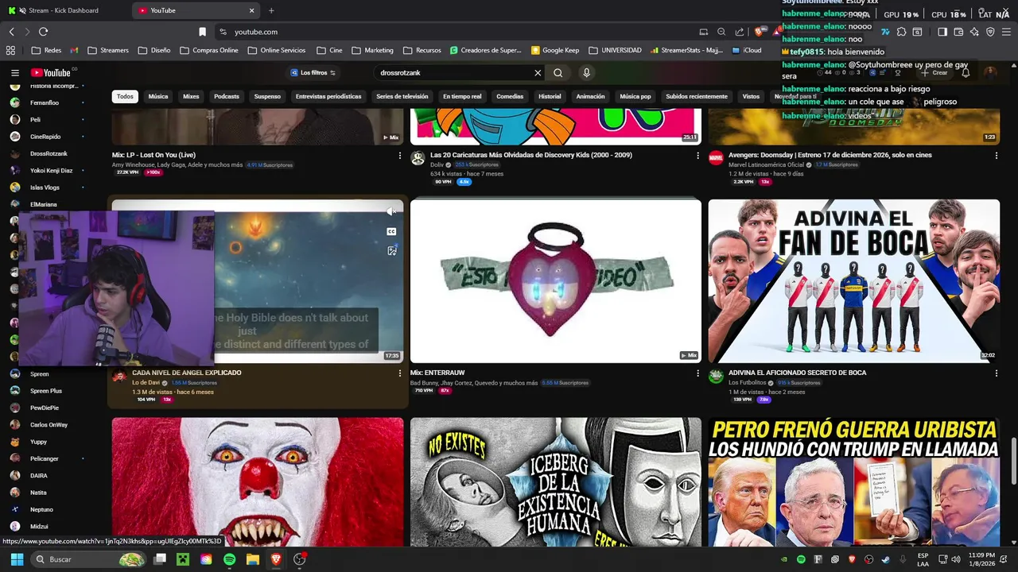Image resolution: width=1018 pixels, height=572 pixels.
Task: Open the Minecraft taskbar icon
Action: [x=183, y=559]
